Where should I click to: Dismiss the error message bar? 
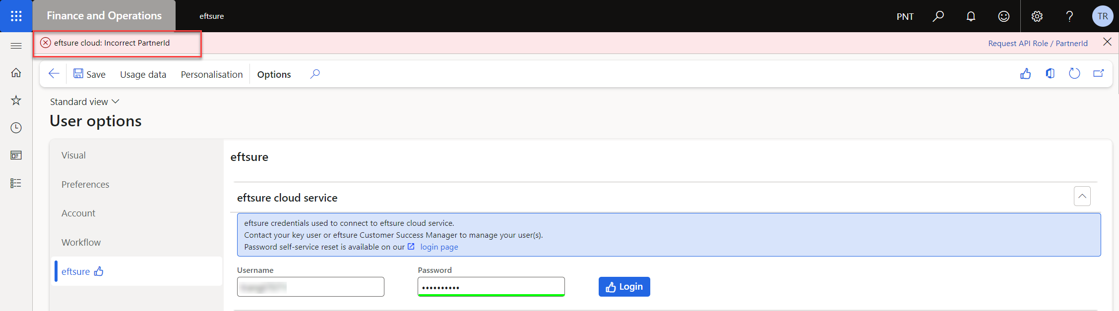point(1107,42)
